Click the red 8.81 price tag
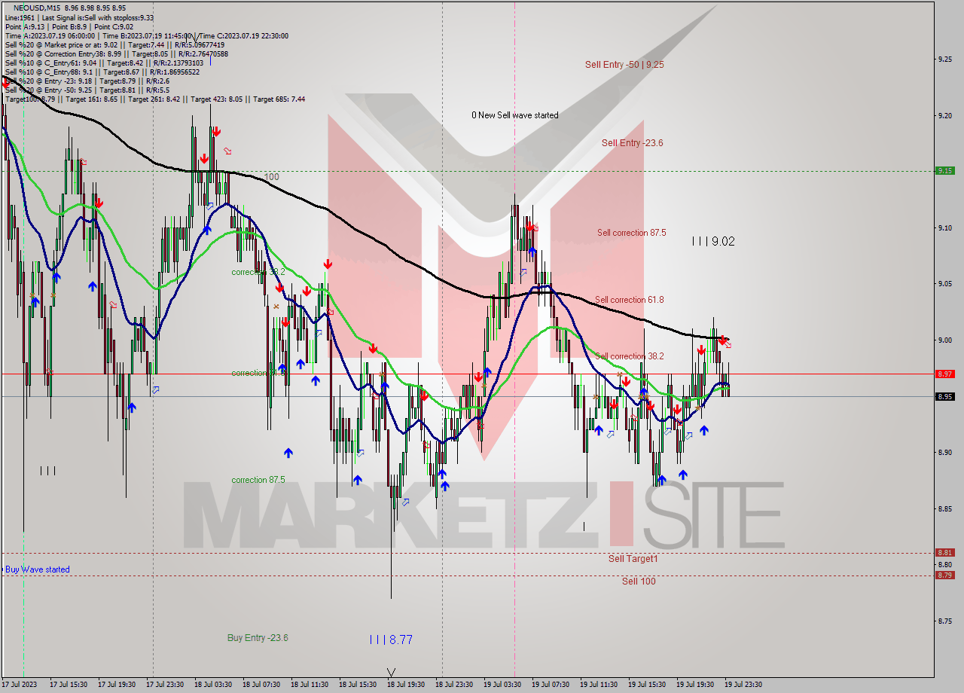Viewport: 964px width, 693px height. tap(945, 552)
